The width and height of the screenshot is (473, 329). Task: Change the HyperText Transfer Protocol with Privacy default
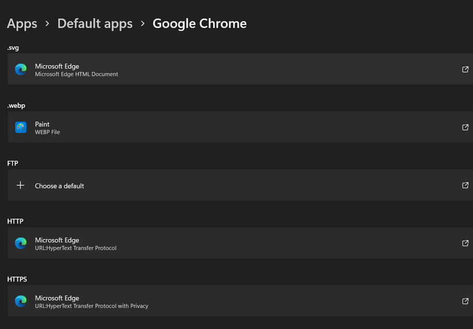tap(91, 302)
